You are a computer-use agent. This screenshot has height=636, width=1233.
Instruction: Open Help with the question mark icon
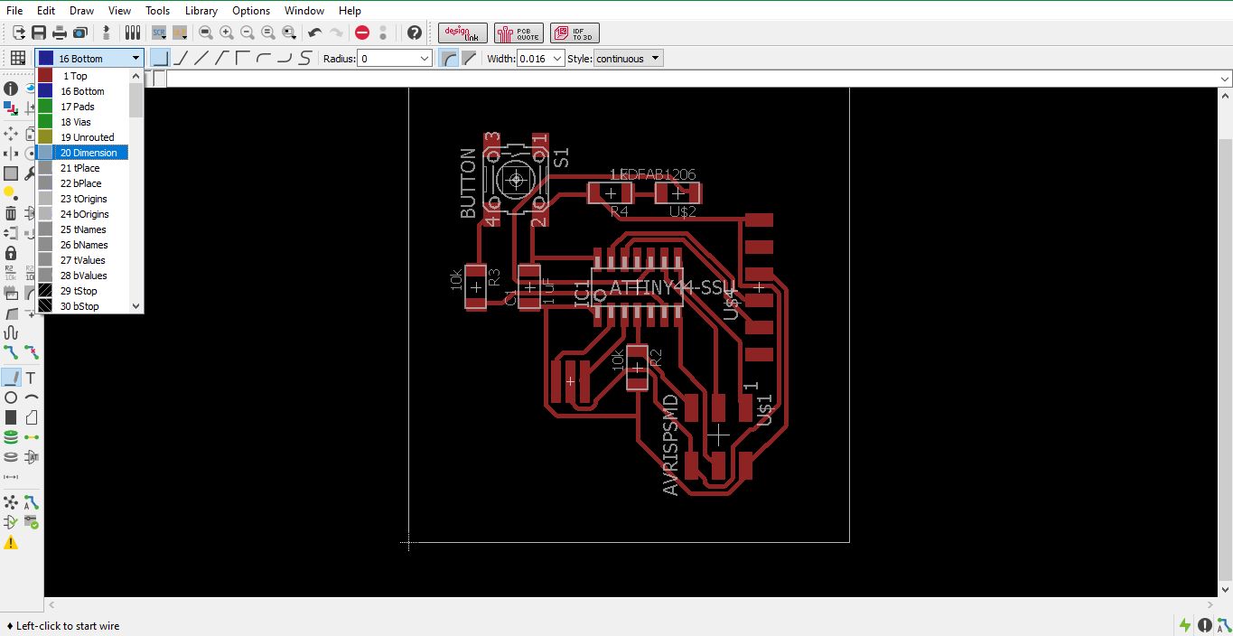[415, 33]
